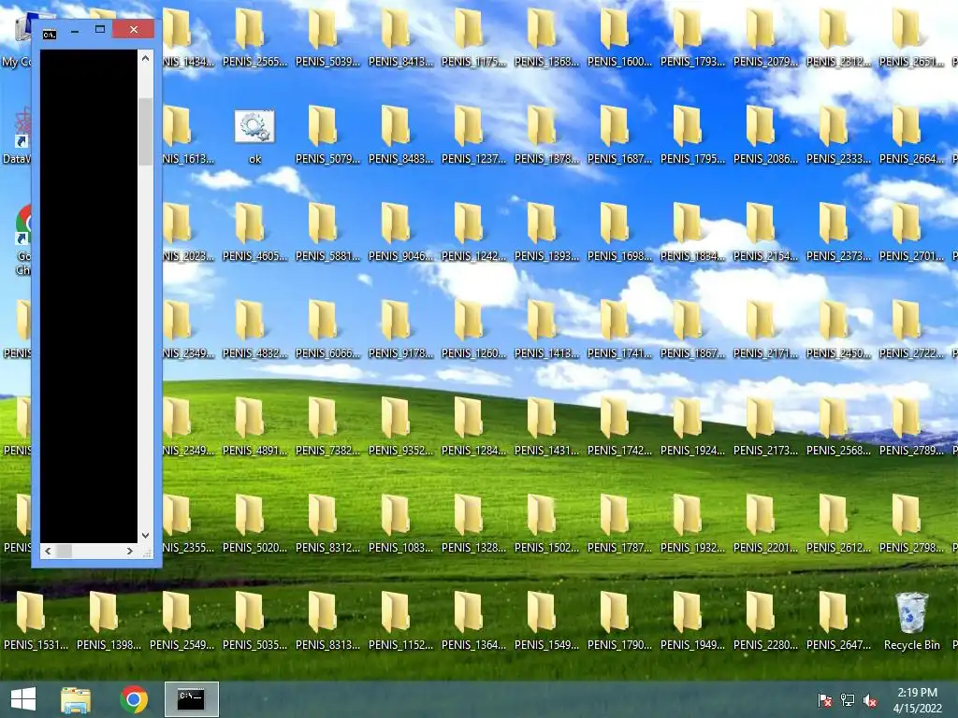Select folder PENIS_8413 on the desktop

400,37
